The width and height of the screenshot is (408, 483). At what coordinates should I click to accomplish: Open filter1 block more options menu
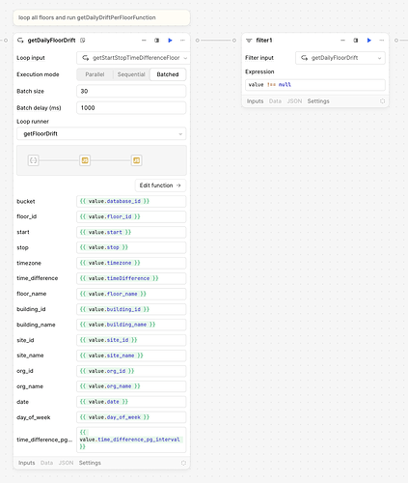382,41
